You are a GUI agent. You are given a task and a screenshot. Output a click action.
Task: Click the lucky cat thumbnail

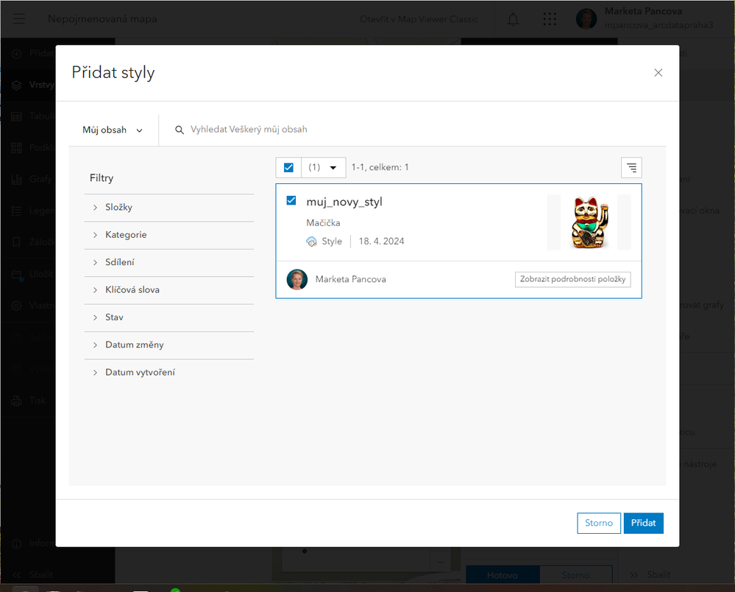click(589, 222)
